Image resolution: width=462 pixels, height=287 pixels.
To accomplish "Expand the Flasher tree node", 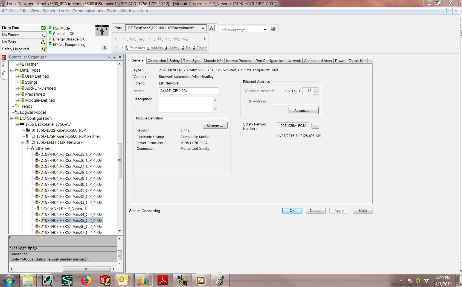I will [x=17, y=64].
